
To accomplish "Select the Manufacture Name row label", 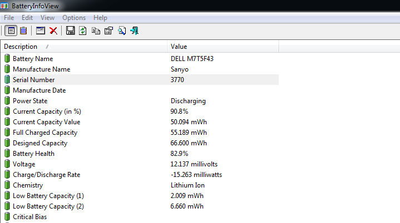I will [42, 69].
